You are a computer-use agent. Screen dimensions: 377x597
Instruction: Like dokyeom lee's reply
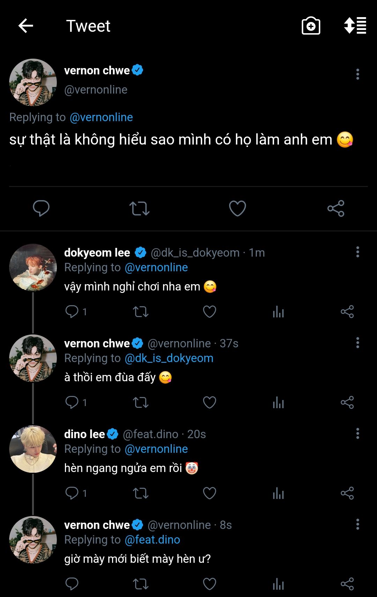pos(209,311)
